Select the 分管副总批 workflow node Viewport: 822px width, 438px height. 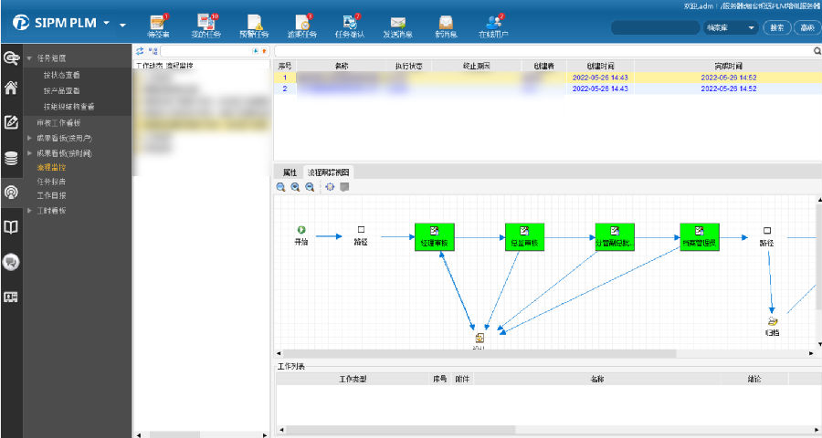click(615, 237)
